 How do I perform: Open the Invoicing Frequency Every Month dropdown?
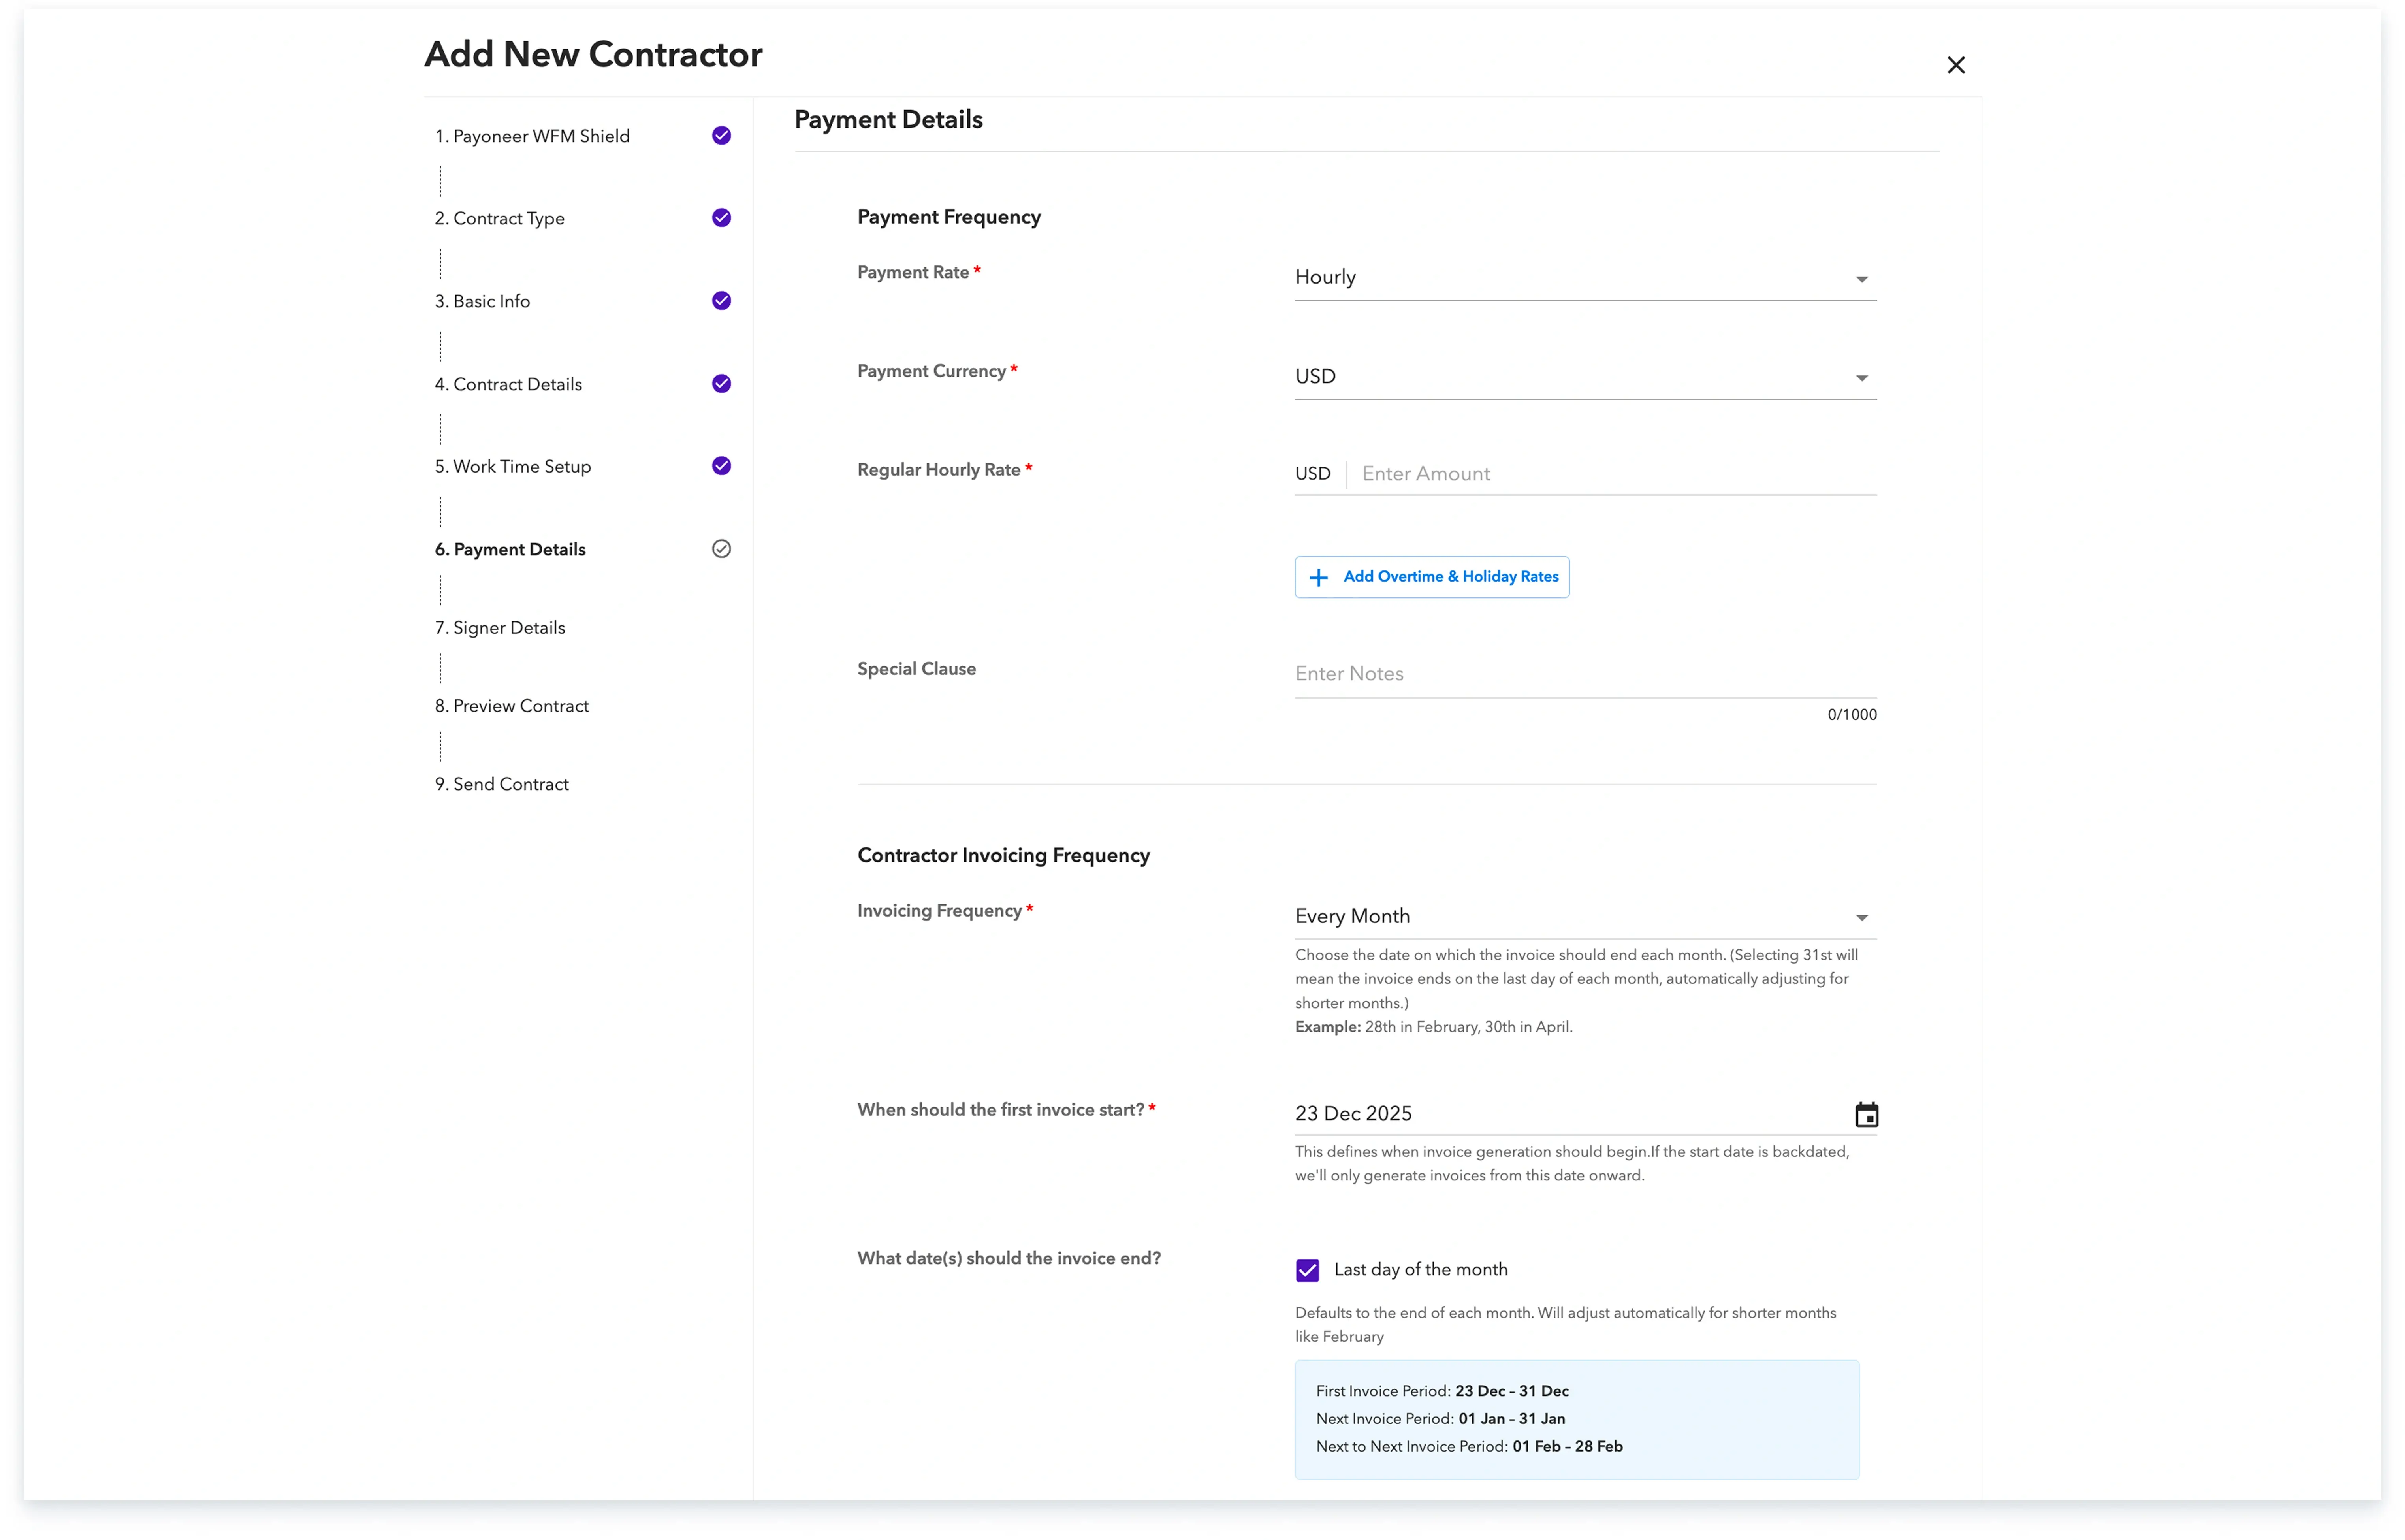tap(1584, 916)
